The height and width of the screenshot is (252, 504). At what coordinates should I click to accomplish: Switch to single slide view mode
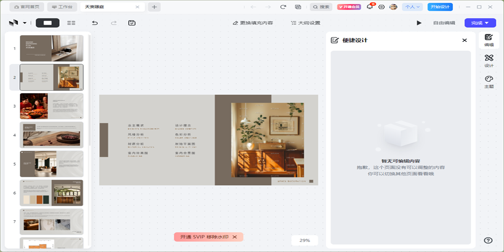(47, 23)
